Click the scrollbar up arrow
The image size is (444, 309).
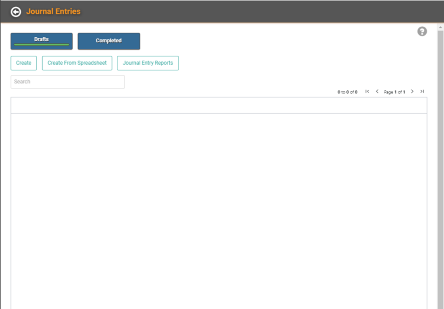tap(440, 27)
